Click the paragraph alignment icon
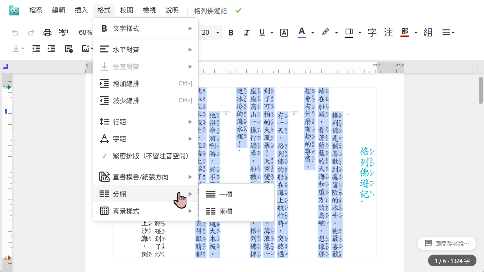 click(448, 33)
